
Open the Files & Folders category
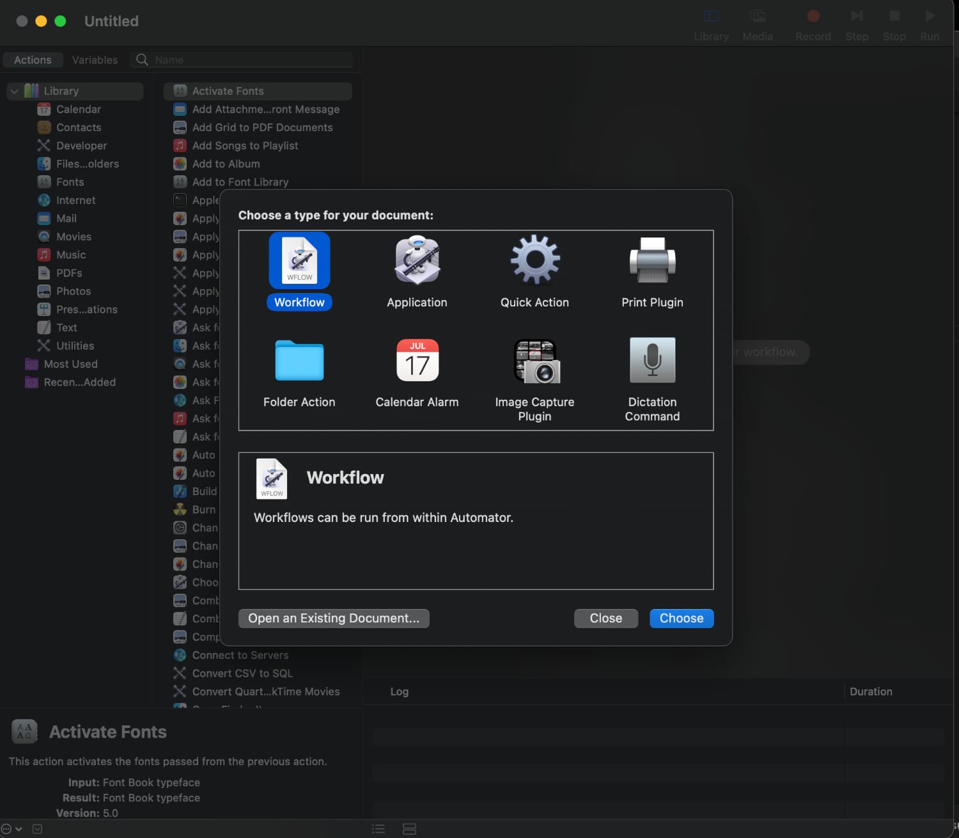[79, 164]
